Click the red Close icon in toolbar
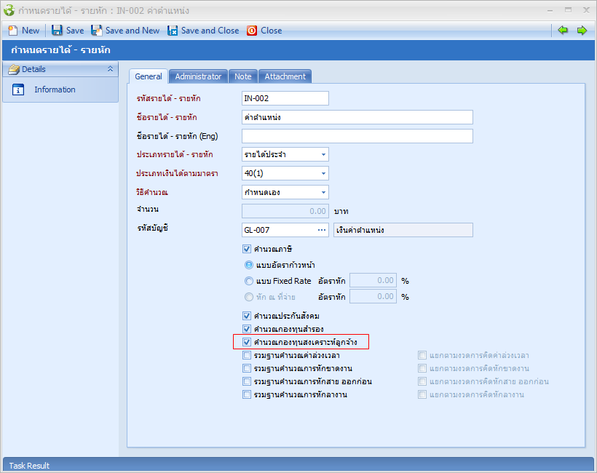Screen dimensions: 597x473 [x=252, y=31]
